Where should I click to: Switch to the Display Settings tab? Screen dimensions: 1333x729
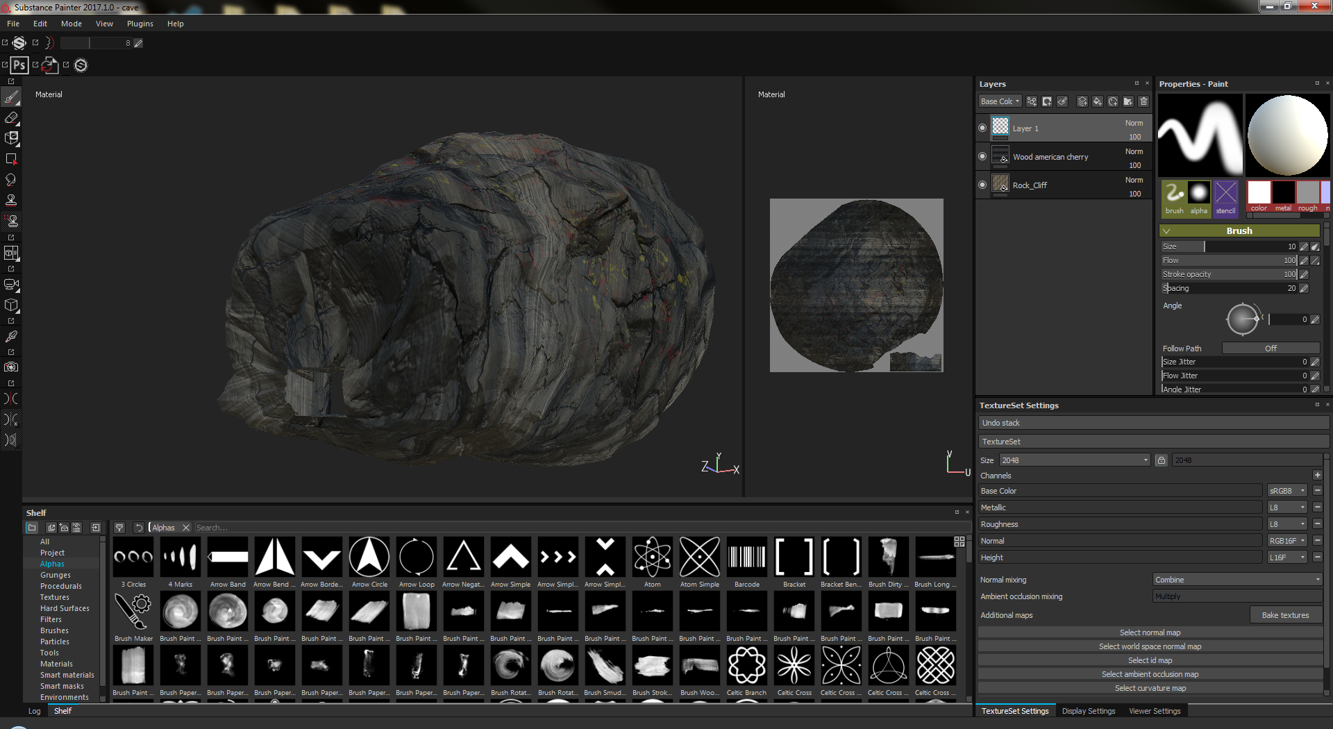tap(1089, 711)
